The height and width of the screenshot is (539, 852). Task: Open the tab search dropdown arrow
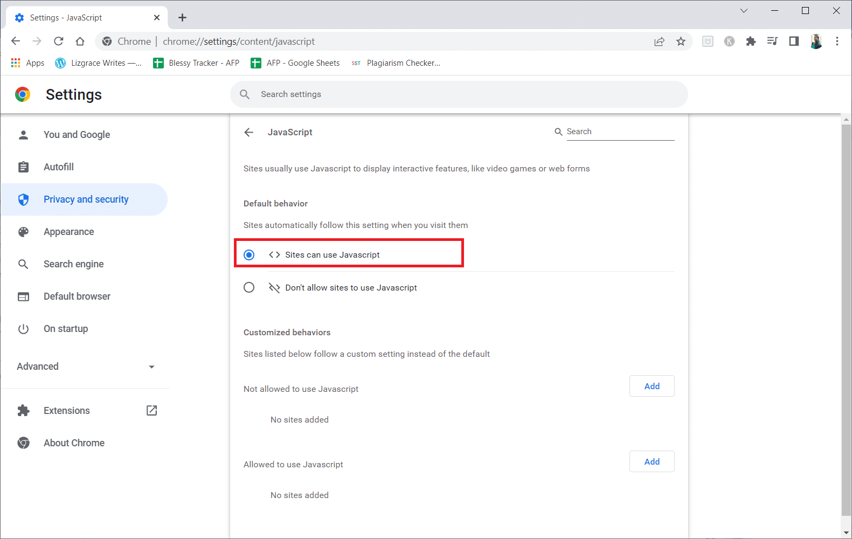point(744,11)
